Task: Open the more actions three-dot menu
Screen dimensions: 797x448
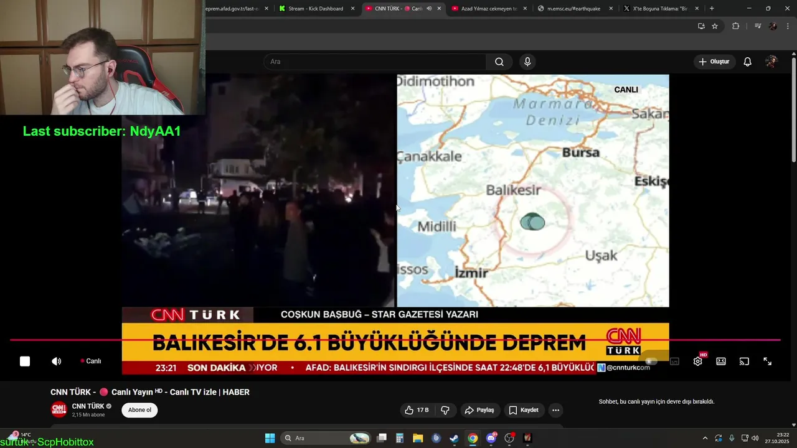Action: pos(555,410)
